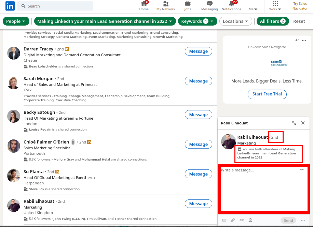
Task: Message Sarah Morgan
Action: click(199, 81)
